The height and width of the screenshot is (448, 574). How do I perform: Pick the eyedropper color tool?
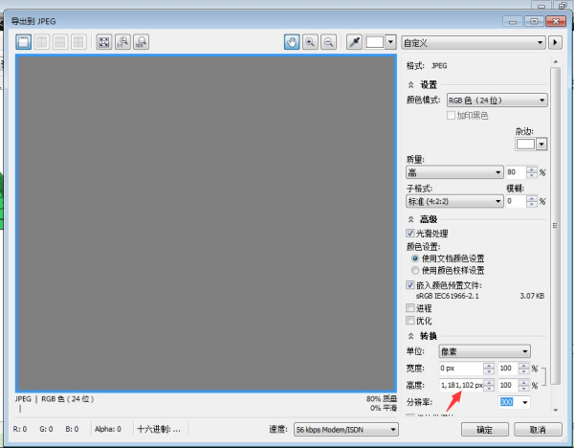(x=354, y=42)
